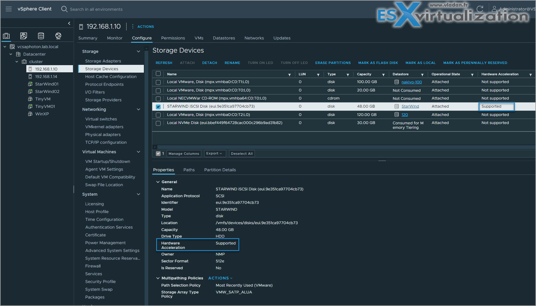Image resolution: width=536 pixels, height=306 pixels.
Task: Click VM icon for StarWind02
Action: 30,91
